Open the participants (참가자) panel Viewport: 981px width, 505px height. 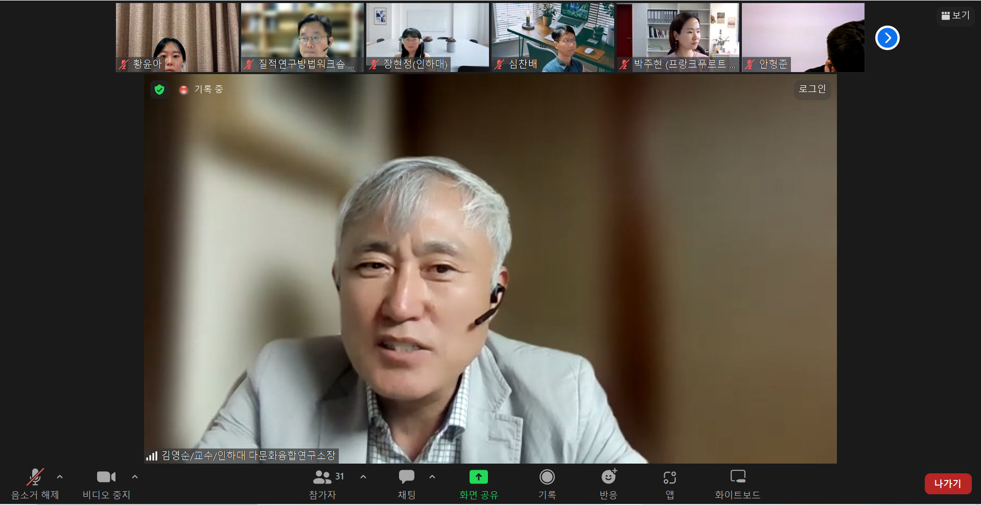(x=322, y=484)
